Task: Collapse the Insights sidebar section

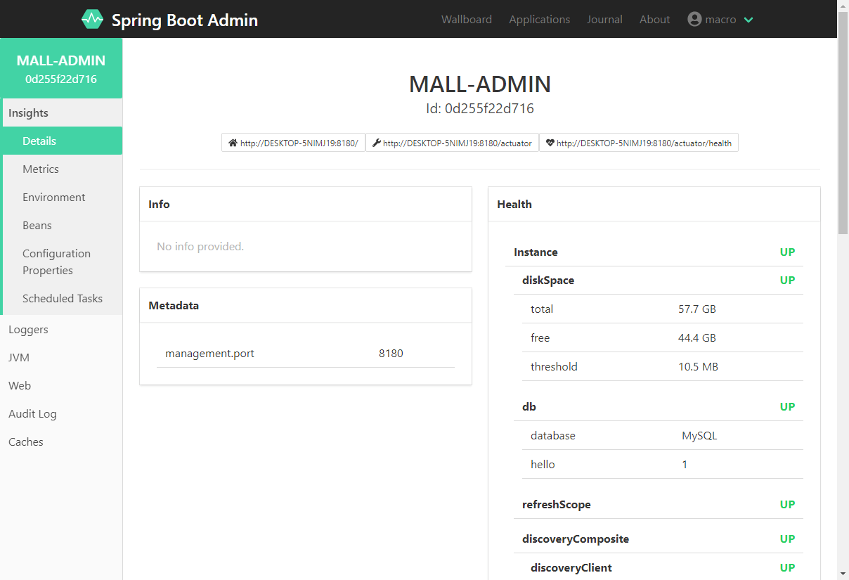Action: (28, 113)
